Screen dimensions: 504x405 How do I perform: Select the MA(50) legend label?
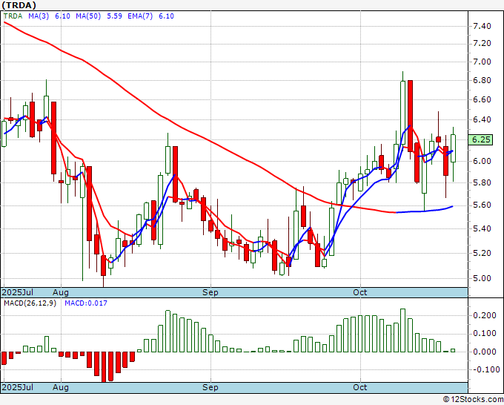point(88,16)
